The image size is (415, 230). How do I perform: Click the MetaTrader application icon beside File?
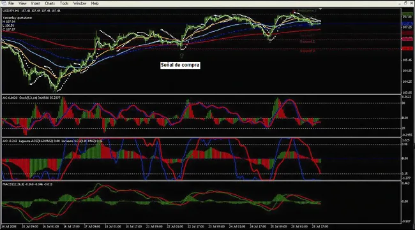point(3,3)
